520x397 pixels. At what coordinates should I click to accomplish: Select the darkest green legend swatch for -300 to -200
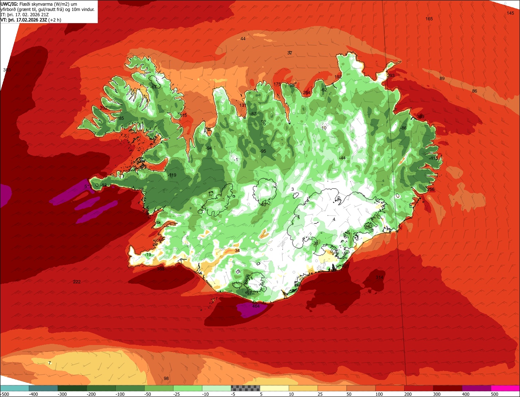(72, 388)
